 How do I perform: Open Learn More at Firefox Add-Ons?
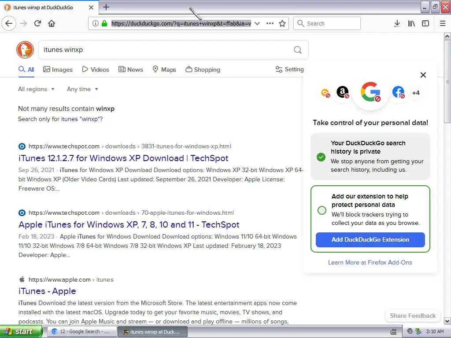370,262
